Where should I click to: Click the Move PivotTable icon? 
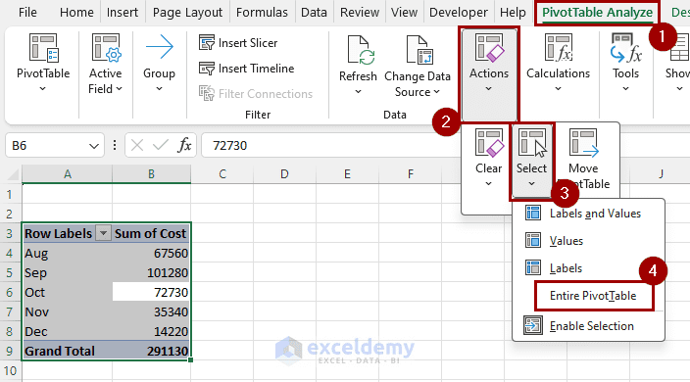[x=583, y=143]
